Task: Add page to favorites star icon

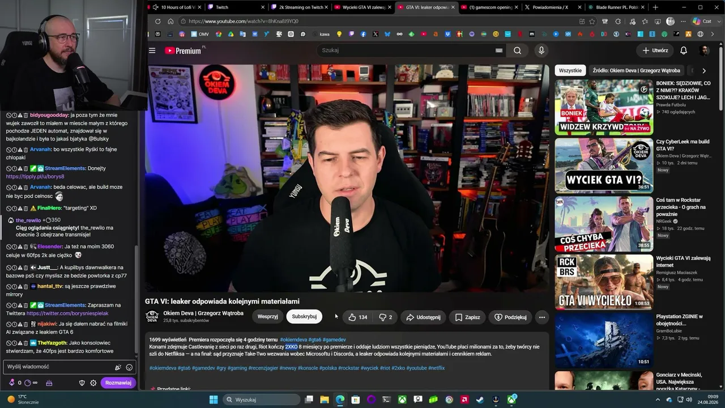Action: pyautogui.click(x=592, y=22)
